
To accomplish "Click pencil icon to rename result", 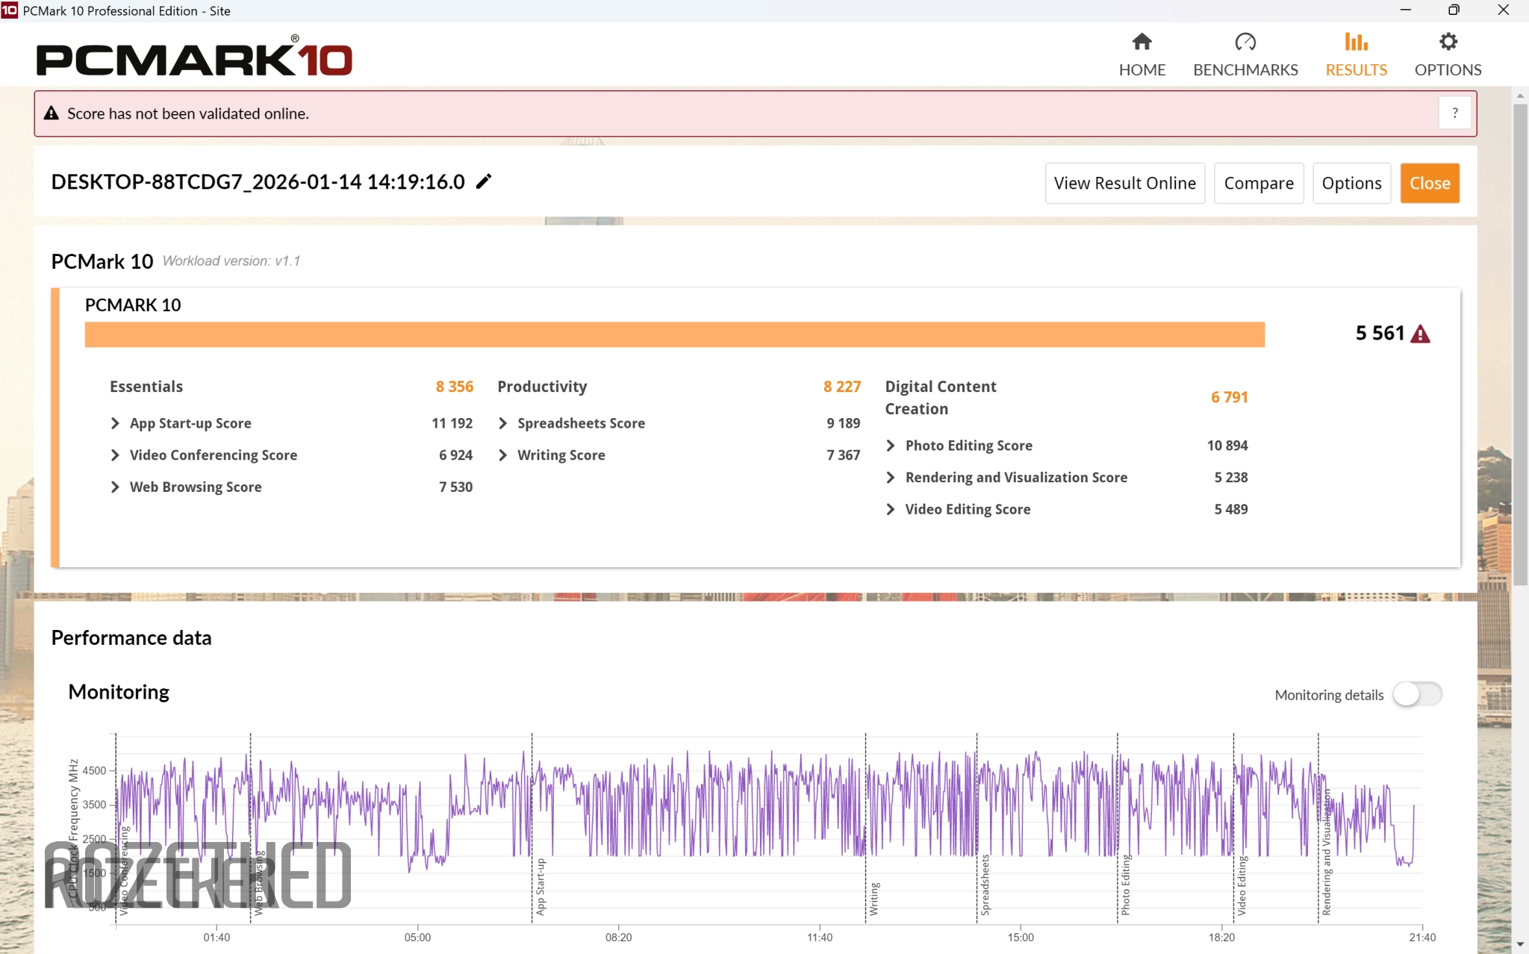I will (484, 181).
